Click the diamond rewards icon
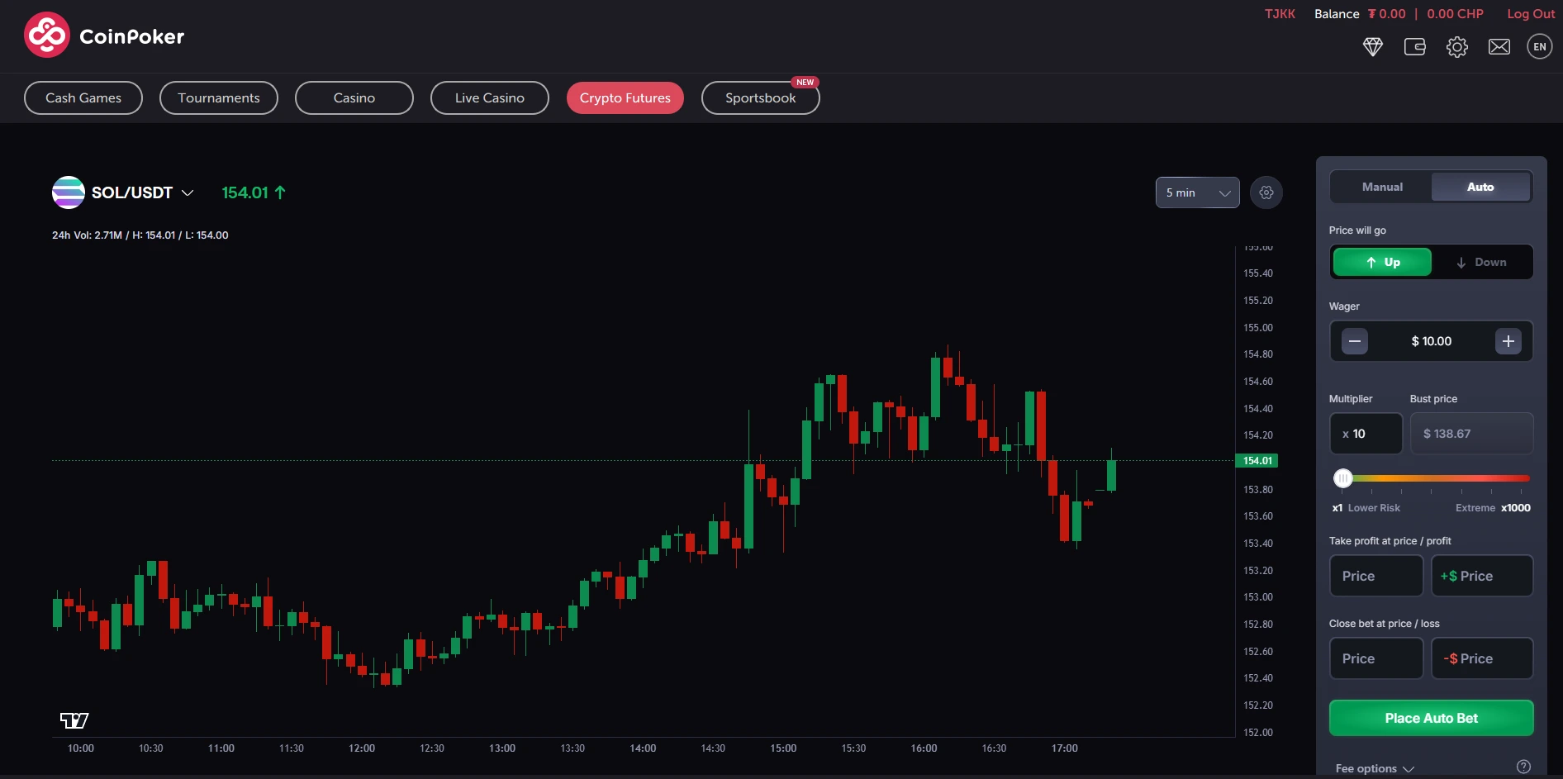This screenshot has width=1563, height=779. pyautogui.click(x=1374, y=47)
